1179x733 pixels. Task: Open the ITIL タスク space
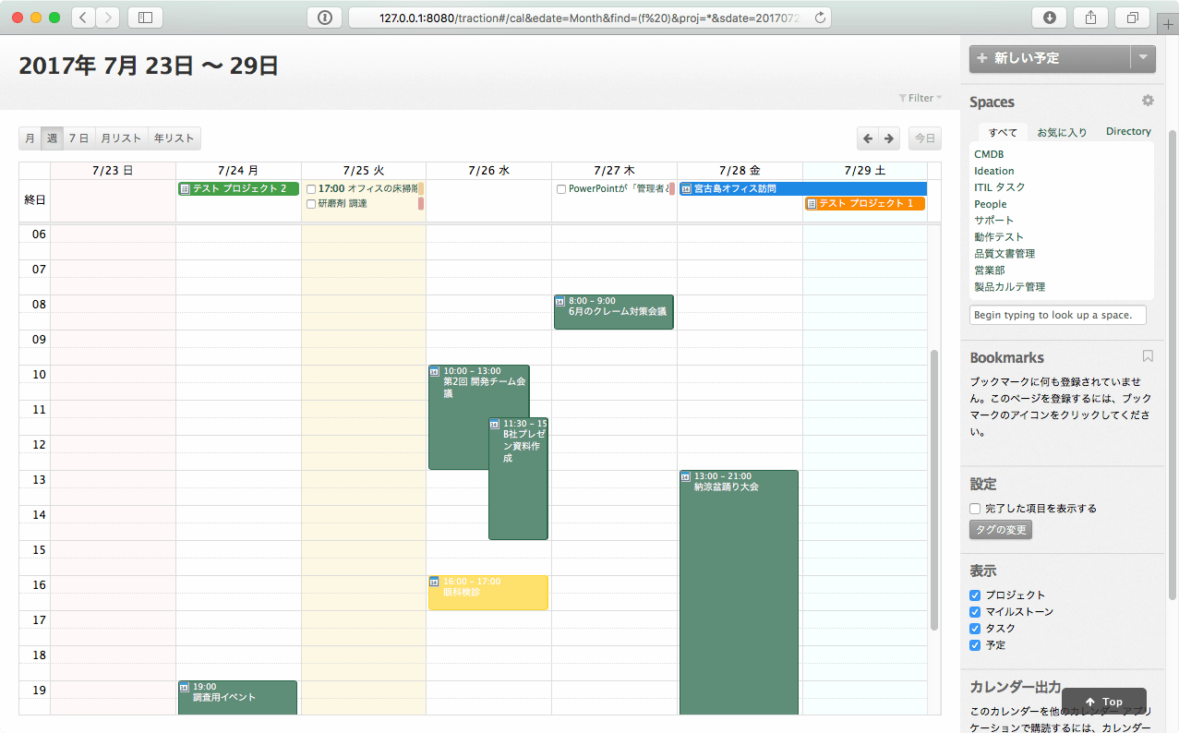[1000, 187]
